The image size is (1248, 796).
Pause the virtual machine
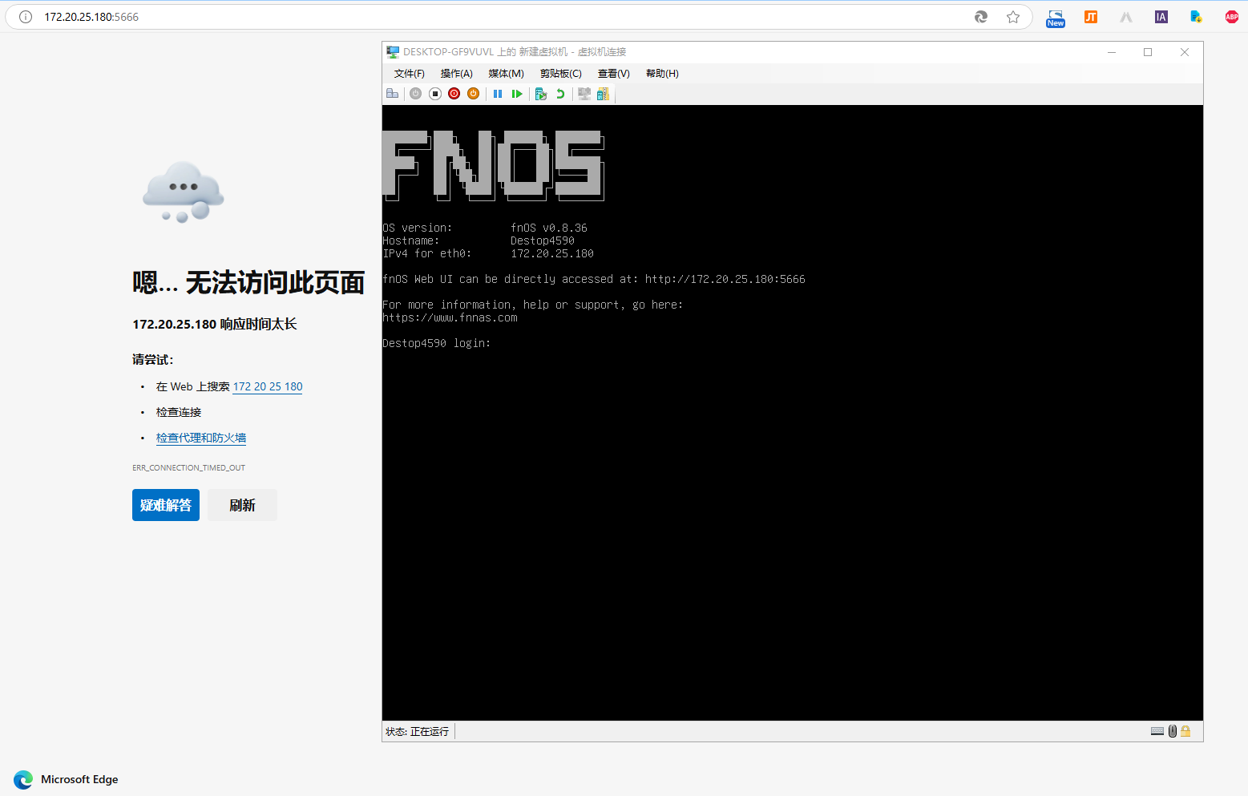tap(498, 94)
